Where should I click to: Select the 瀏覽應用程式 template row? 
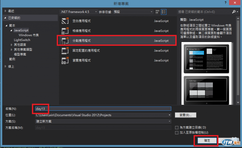click(118, 60)
